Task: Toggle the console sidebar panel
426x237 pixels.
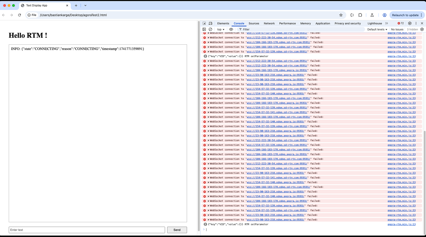Action: coord(204,30)
